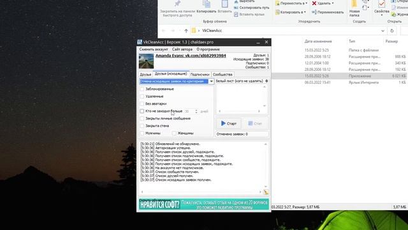
Task: Click the Старт button
Action: coord(229,123)
